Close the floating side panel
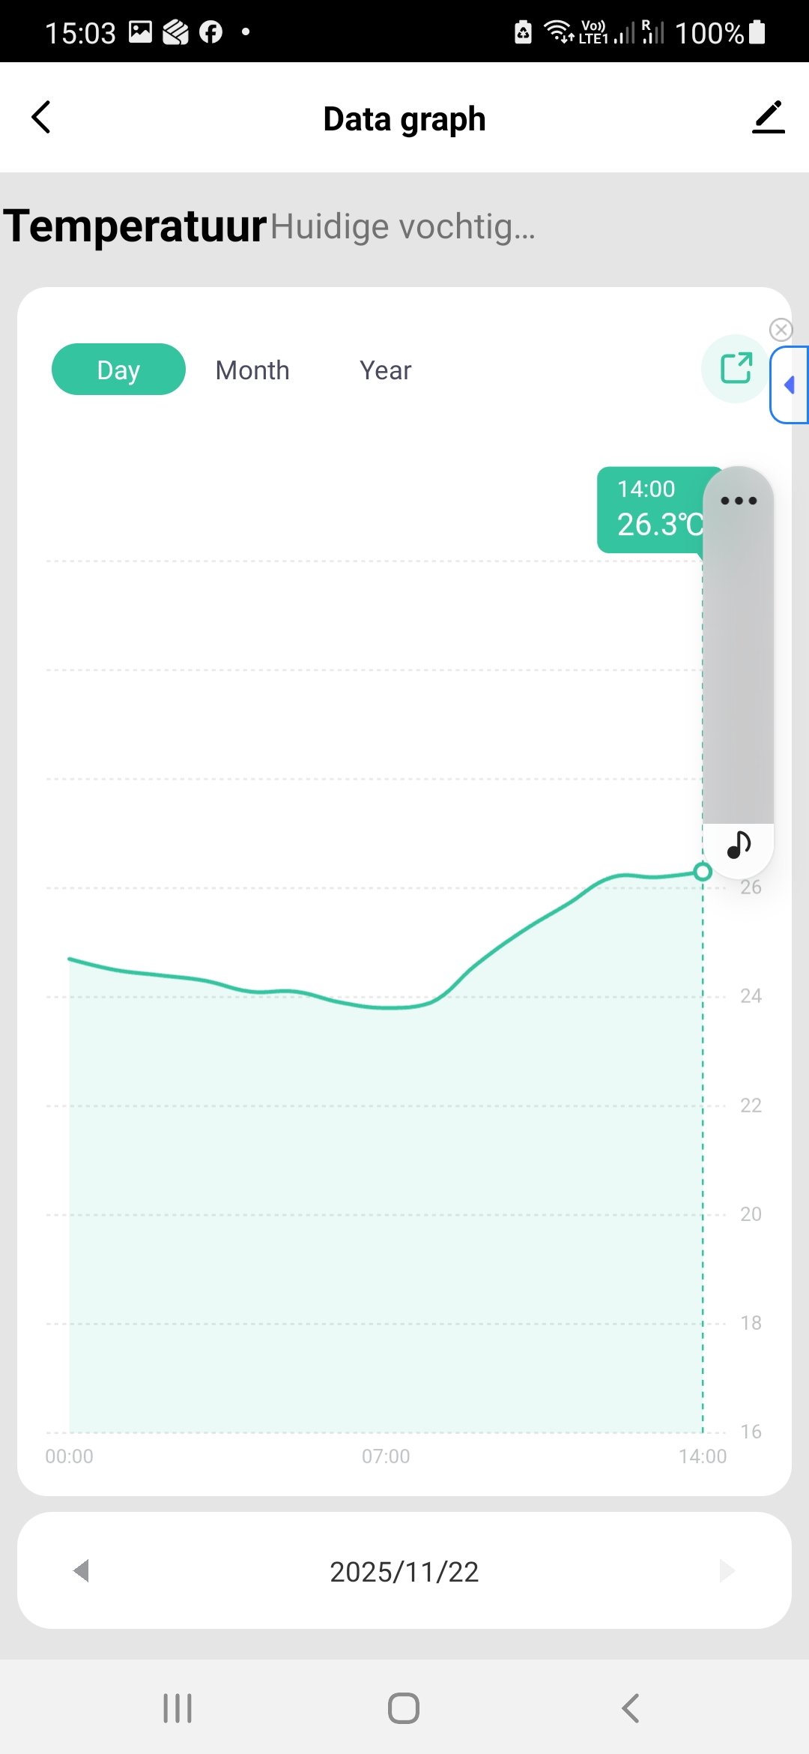809x1754 pixels. click(781, 330)
